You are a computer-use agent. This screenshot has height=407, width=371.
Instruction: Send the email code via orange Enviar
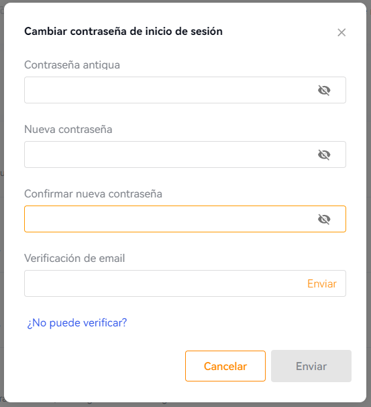click(322, 283)
